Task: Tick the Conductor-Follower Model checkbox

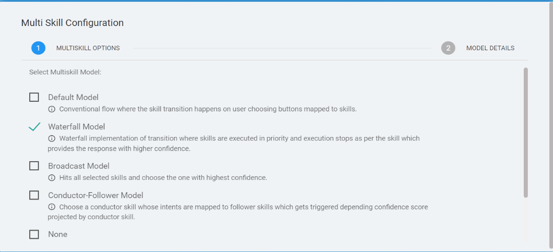Action: pyautogui.click(x=34, y=195)
